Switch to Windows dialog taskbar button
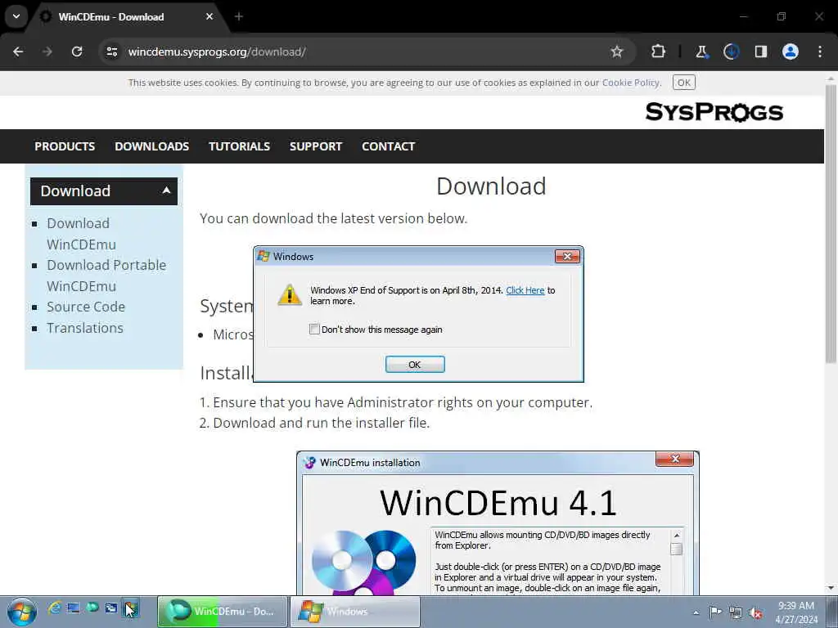Viewport: 838px width, 628px height. click(355, 612)
